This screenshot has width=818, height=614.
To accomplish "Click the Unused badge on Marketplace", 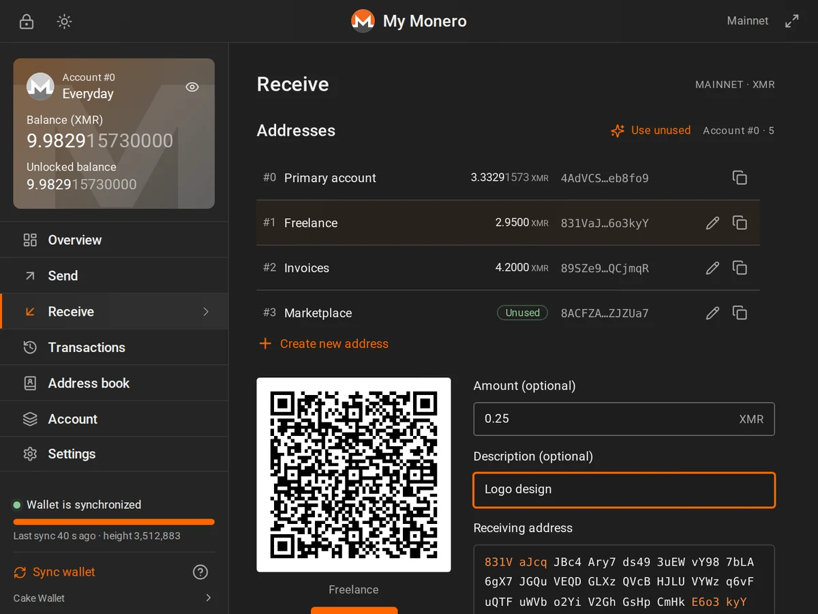I will (x=522, y=313).
